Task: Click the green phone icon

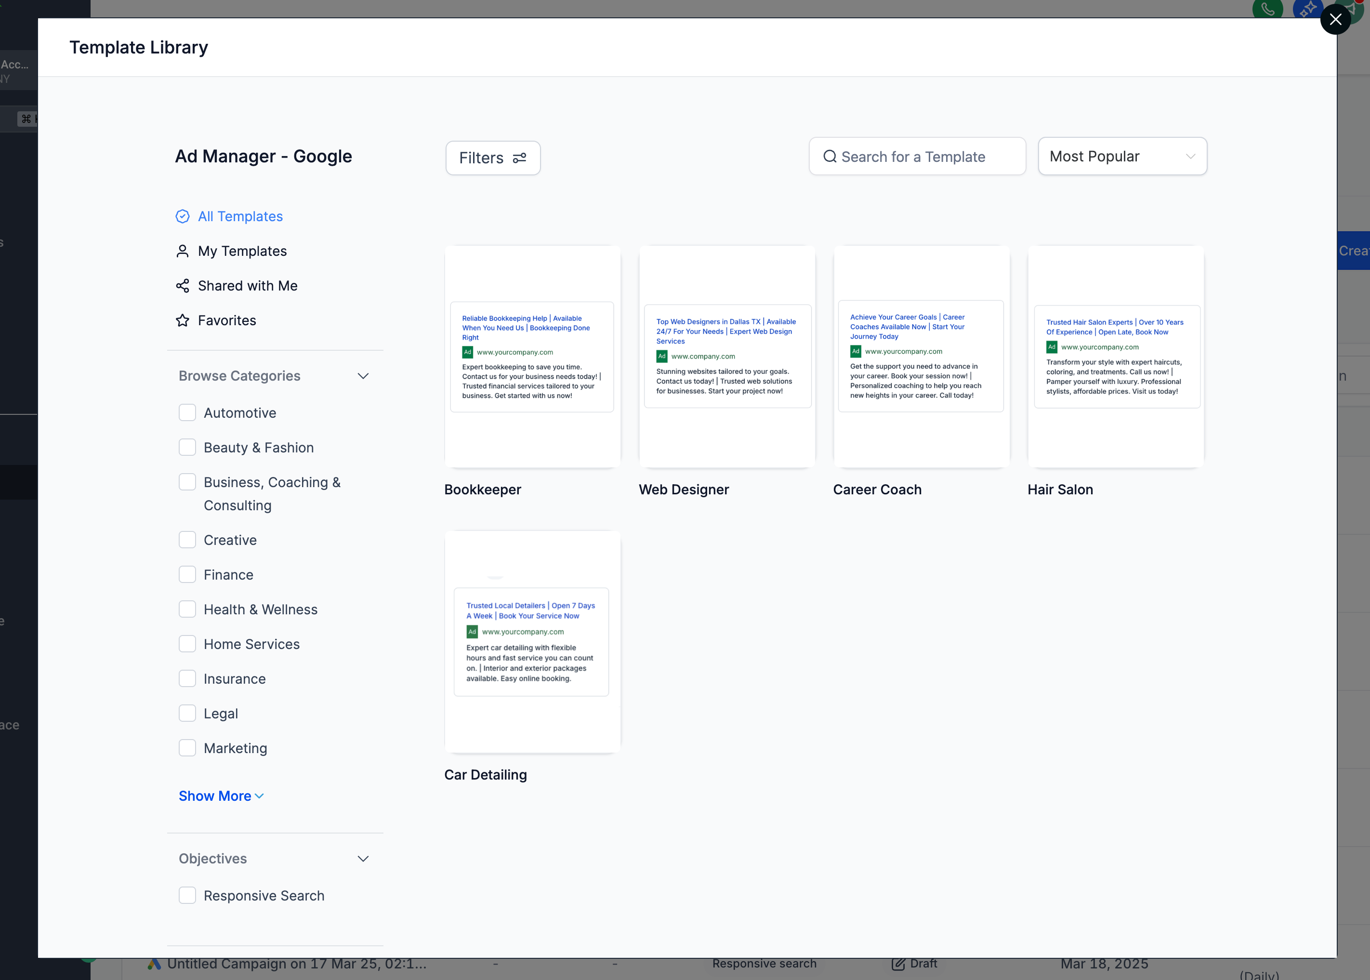Action: 1267,9
